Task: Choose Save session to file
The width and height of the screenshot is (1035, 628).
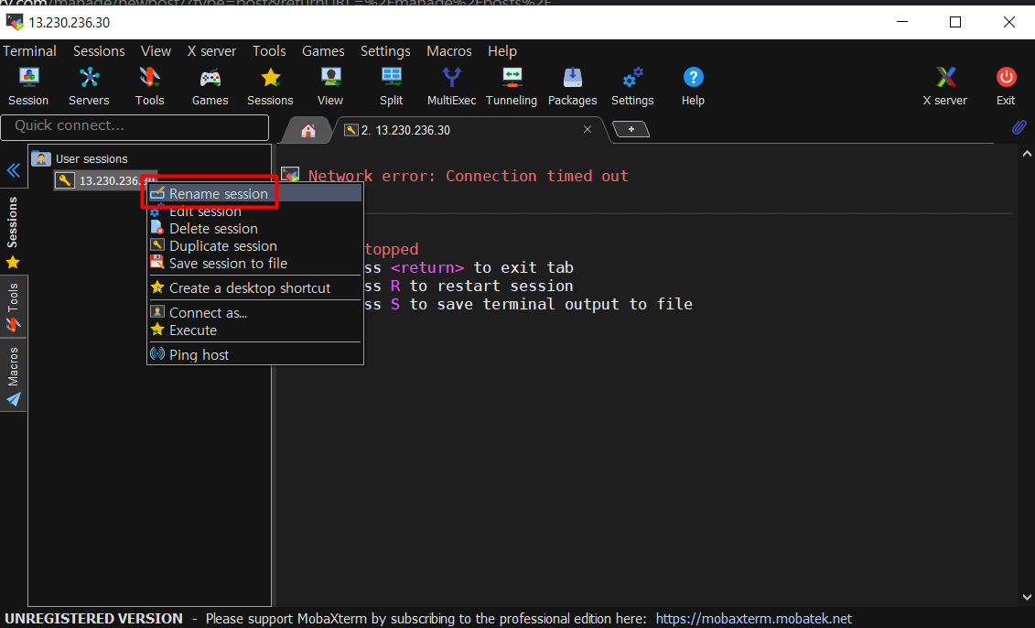Action: [x=254, y=264]
